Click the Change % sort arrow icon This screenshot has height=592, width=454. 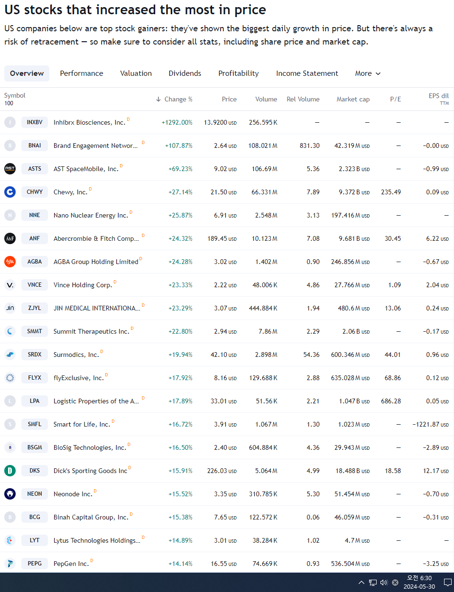[x=158, y=99]
